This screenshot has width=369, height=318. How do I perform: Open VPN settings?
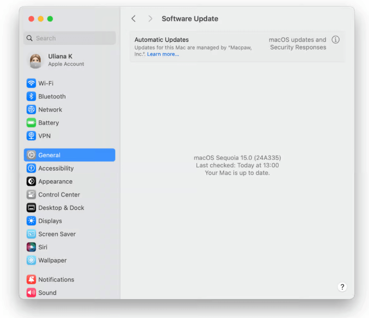69,136
